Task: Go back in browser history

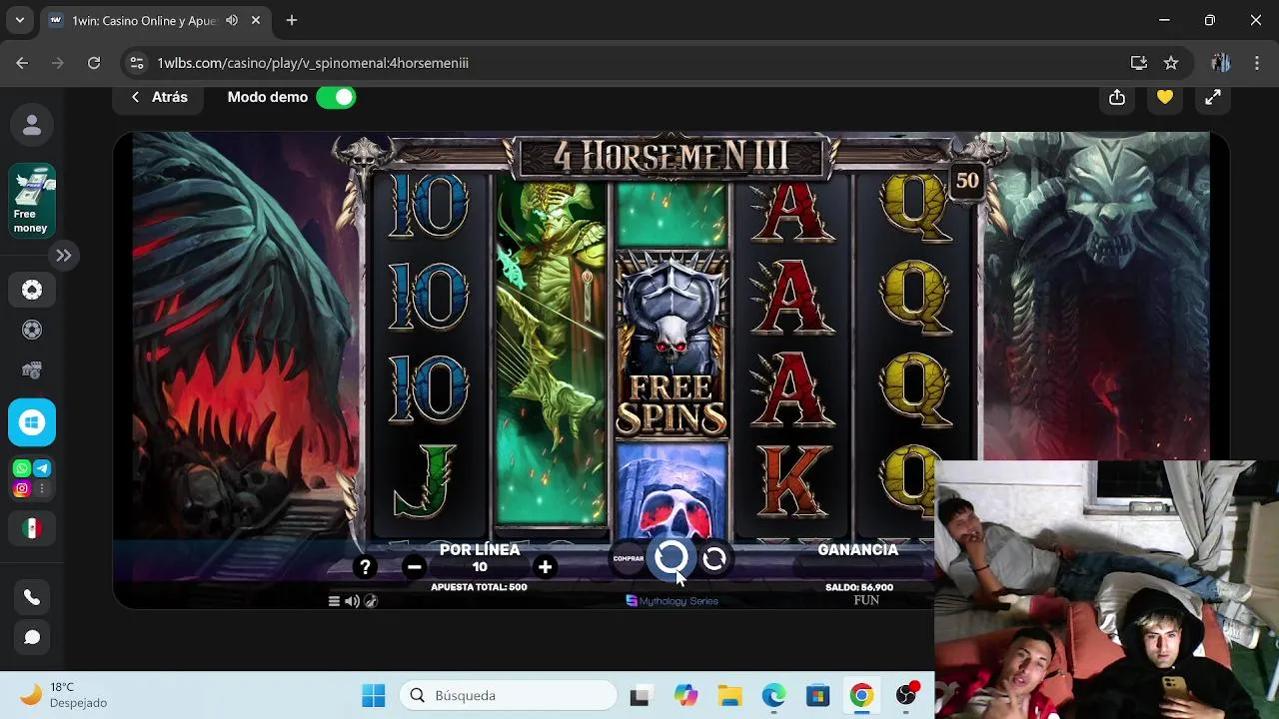Action: click(x=22, y=63)
